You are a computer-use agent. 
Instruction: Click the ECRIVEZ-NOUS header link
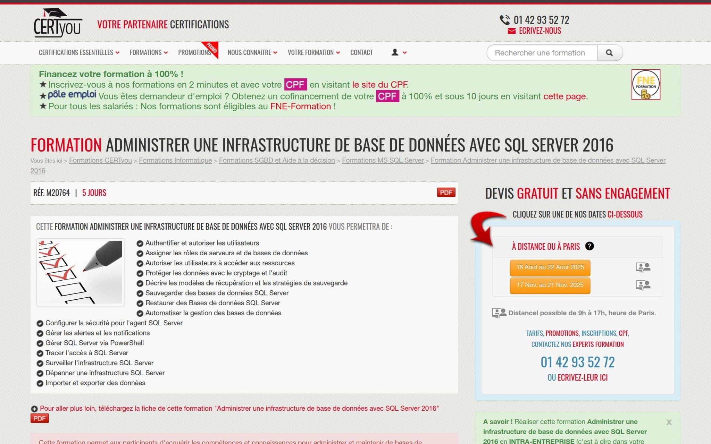[540, 31]
